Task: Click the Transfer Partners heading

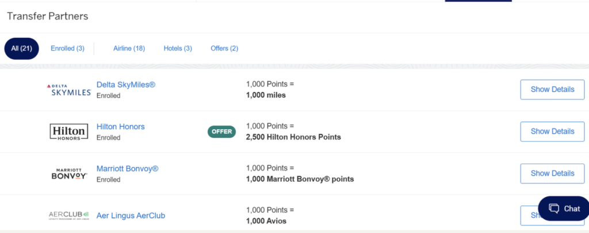Action: coord(48,16)
